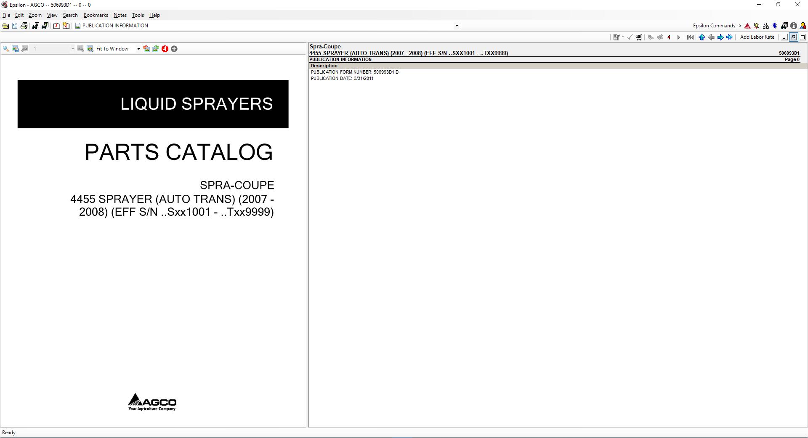Image resolution: width=808 pixels, height=438 pixels.
Task: Activate the magnifying glass zoom tool
Action: pyautogui.click(x=6, y=49)
